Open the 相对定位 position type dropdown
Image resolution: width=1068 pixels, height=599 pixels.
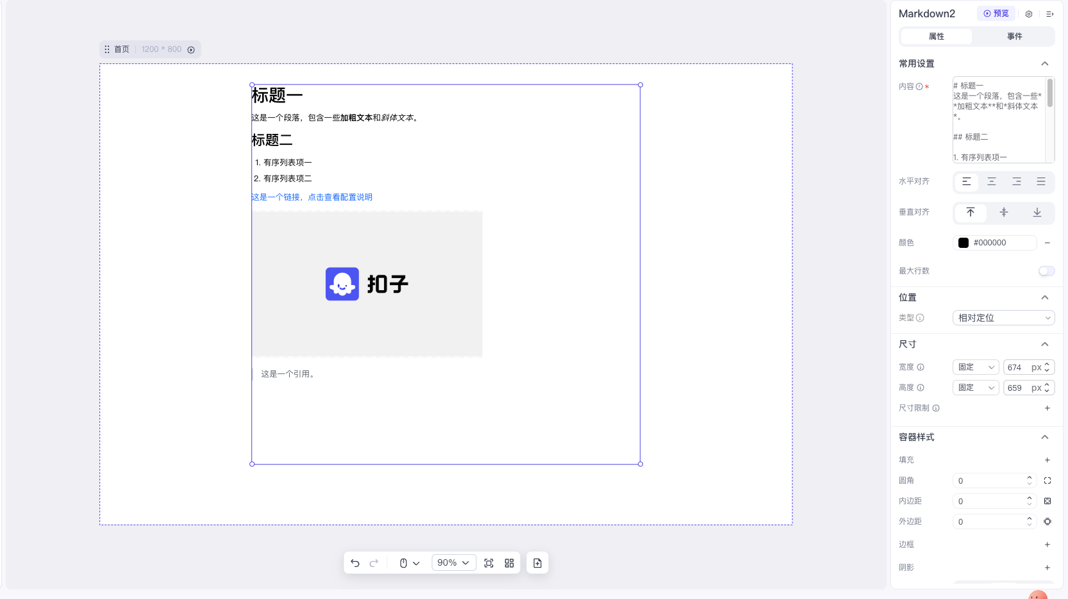(1003, 317)
